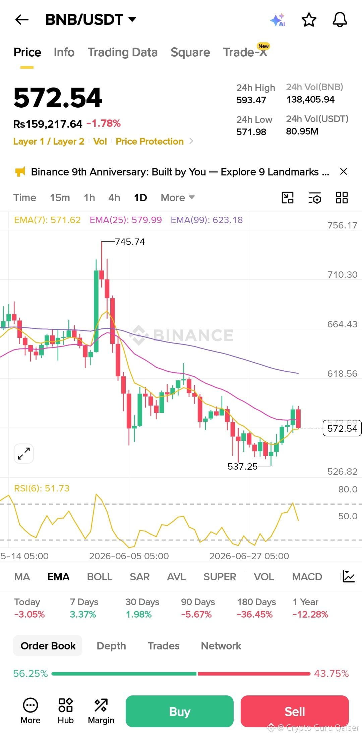Tap the 1 Year -12.28% performance
Screen dimensions: 362x736
(310, 608)
